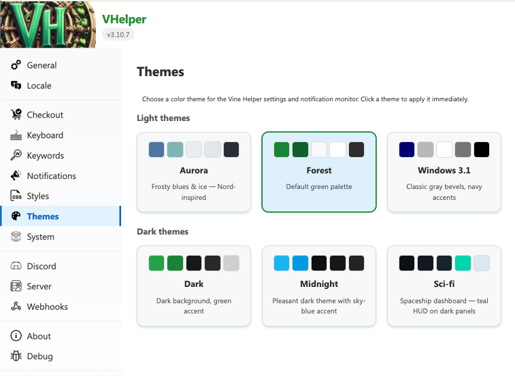Click the teal swatch in Sci-fi
This screenshot has width=515, height=376.
click(463, 263)
